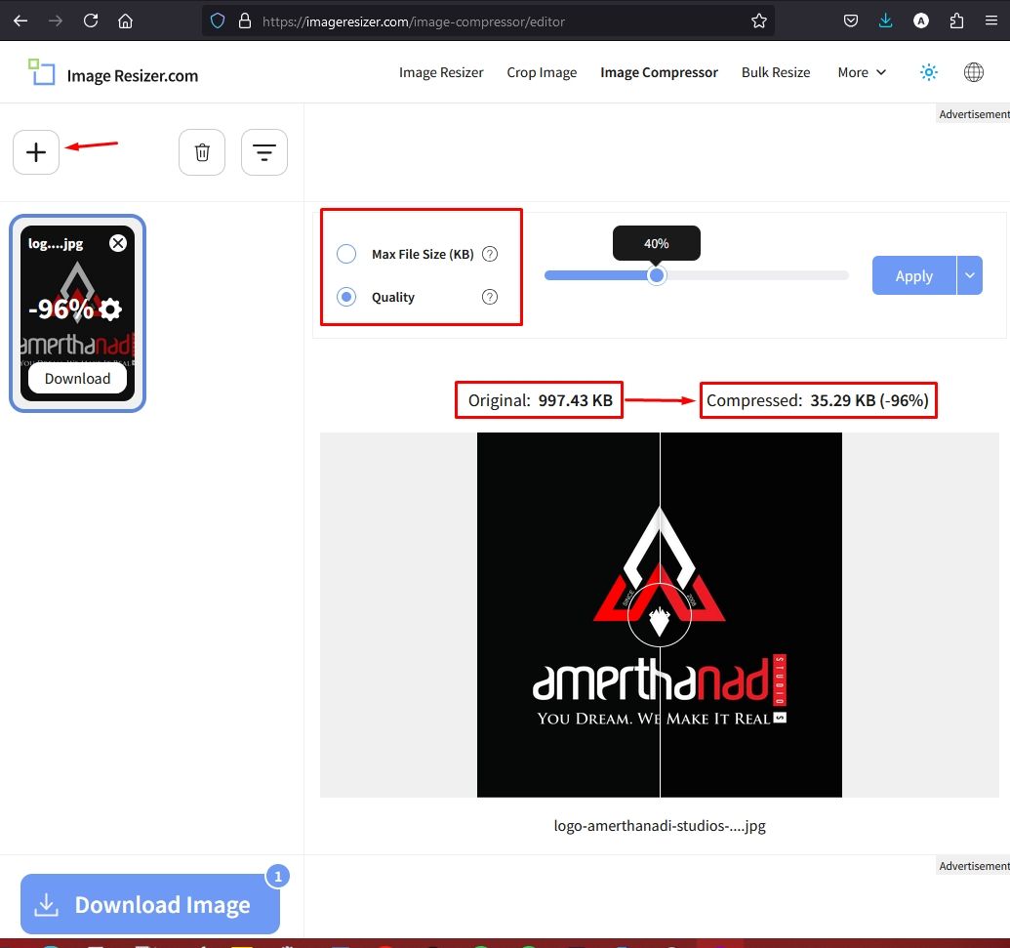
Task: Select the Quality radio option
Action: (x=346, y=297)
